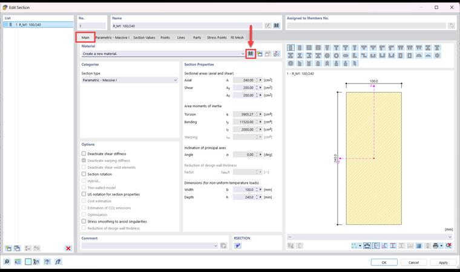
Task: Open the FE Mesh tab
Action: 237,37
